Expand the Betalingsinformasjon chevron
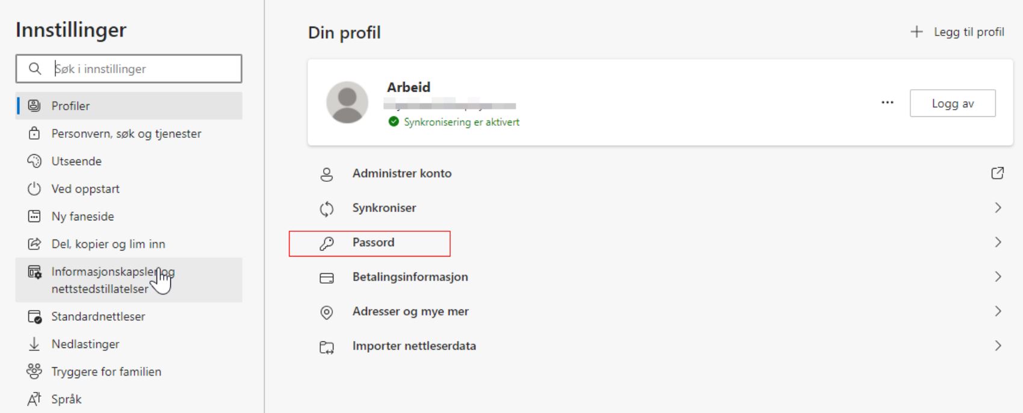1023x413 pixels. pyautogui.click(x=998, y=277)
